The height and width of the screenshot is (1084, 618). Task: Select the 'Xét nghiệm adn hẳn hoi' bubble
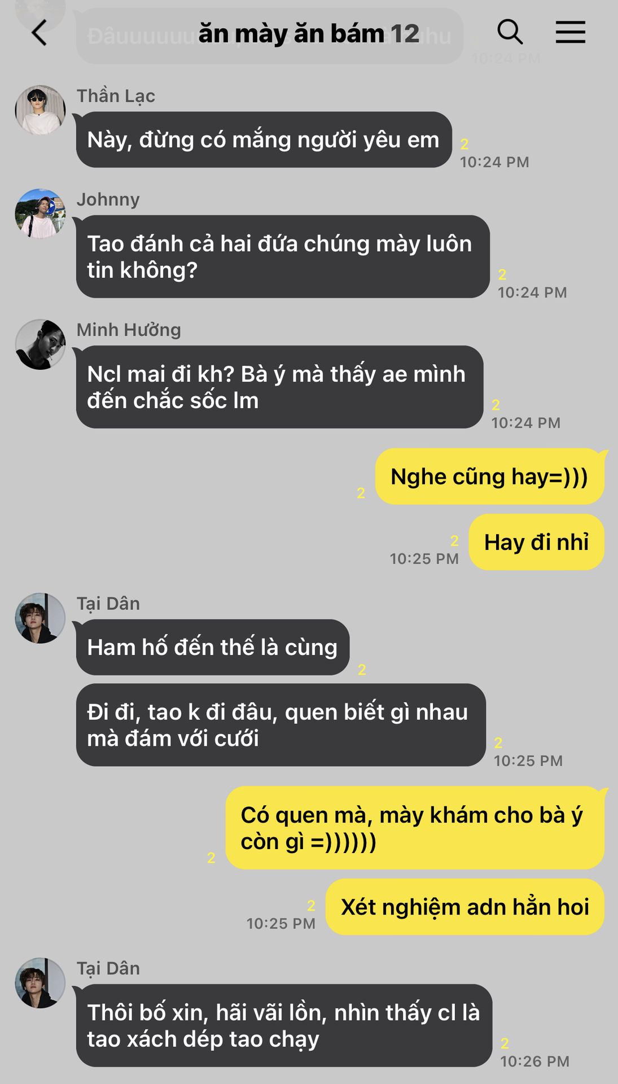464,907
